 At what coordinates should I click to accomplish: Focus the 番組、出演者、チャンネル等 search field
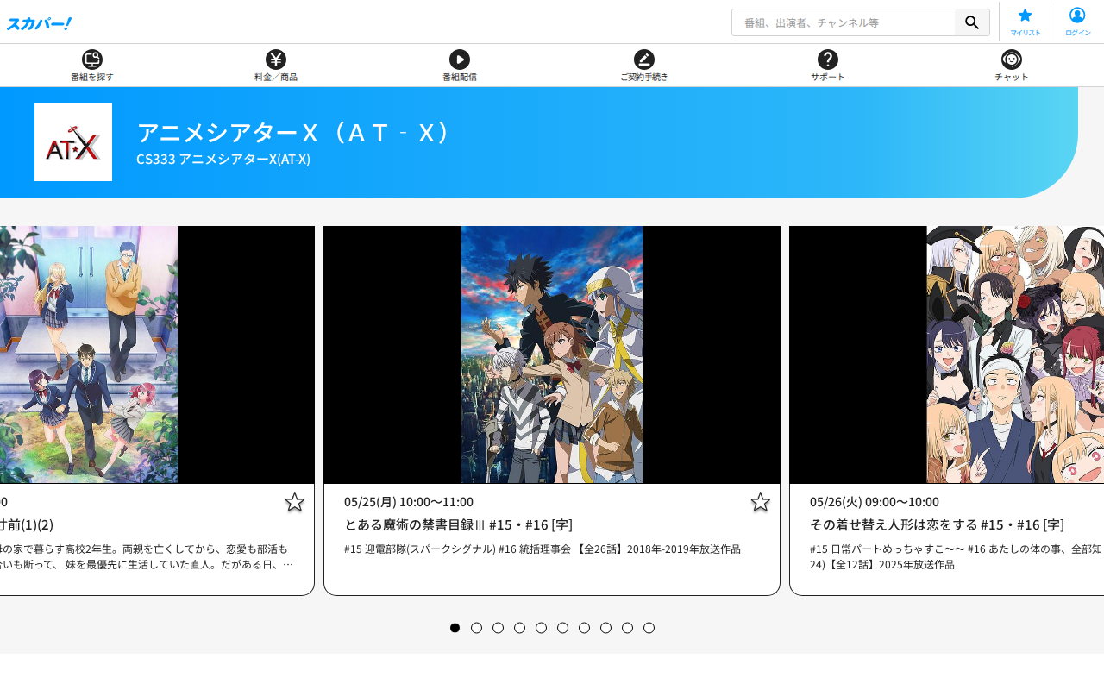coord(844,22)
